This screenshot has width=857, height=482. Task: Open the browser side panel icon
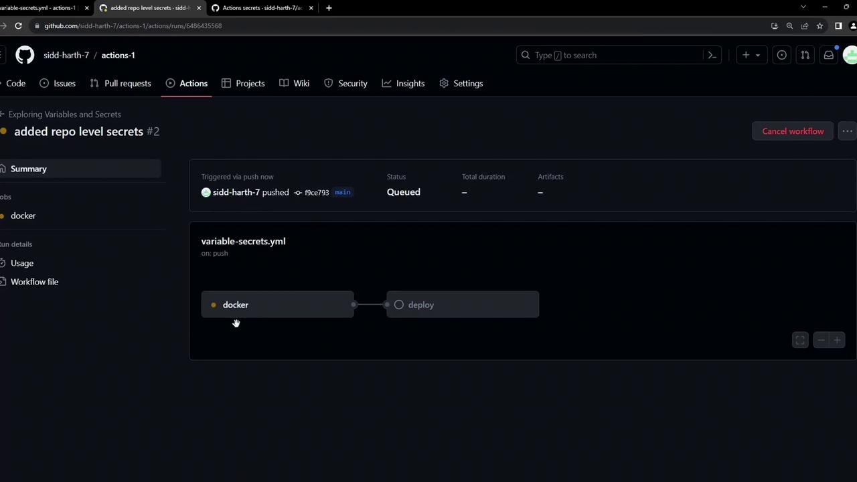point(838,25)
